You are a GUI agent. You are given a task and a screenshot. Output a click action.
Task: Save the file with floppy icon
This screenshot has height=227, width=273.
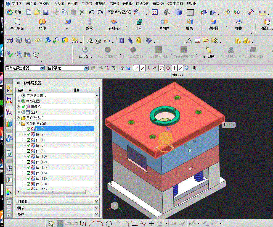[x=46, y=12]
